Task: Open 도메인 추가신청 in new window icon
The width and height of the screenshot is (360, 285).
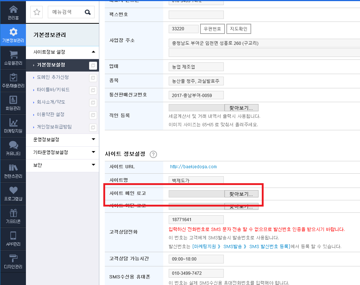Action: [x=93, y=78]
